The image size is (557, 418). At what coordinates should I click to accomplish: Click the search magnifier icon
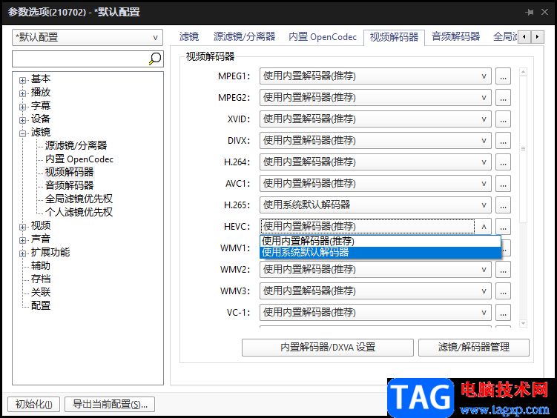point(155,59)
